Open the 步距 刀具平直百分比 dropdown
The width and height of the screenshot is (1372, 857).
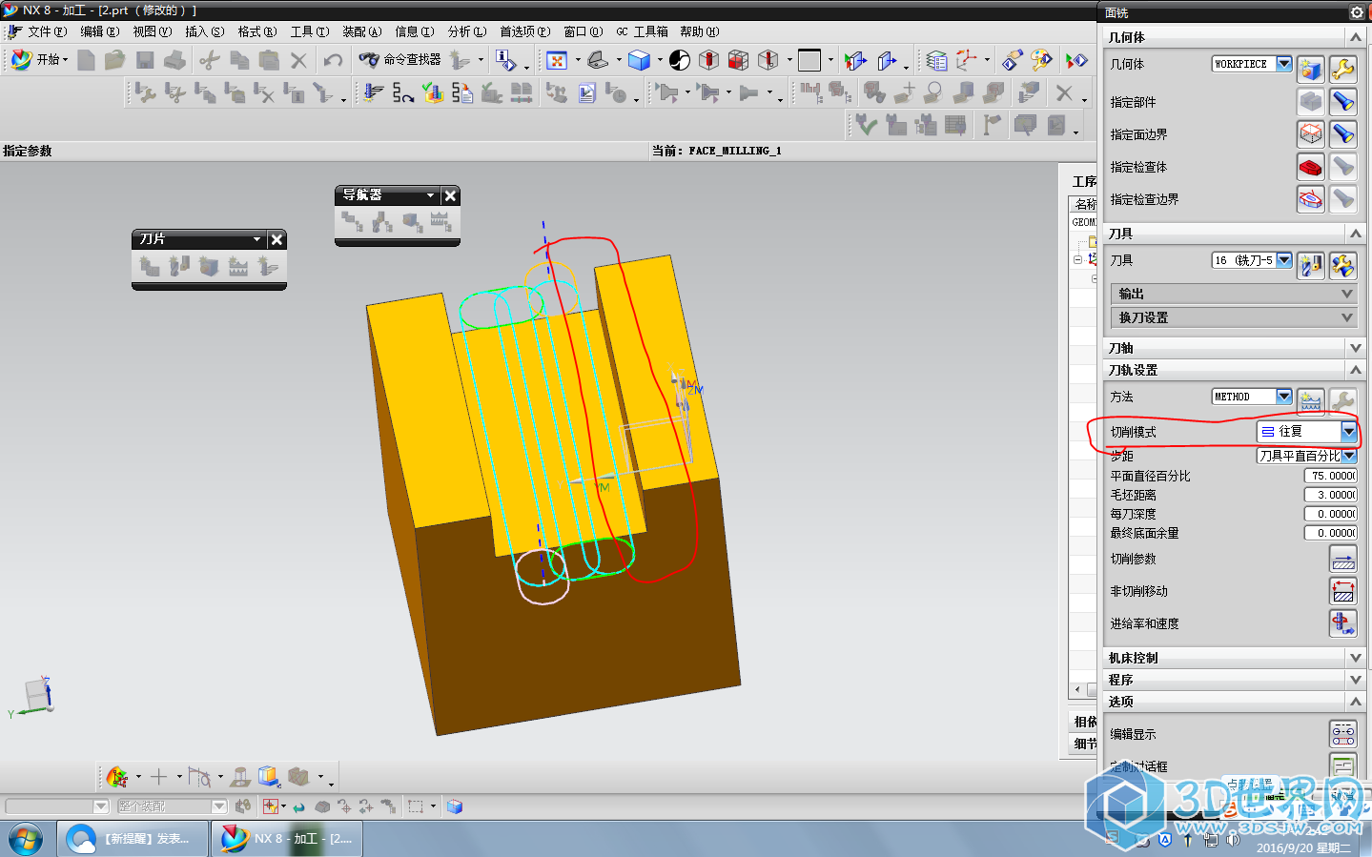[x=1349, y=456]
